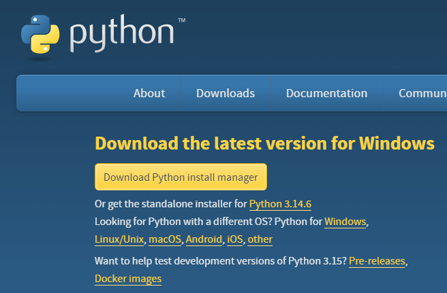Follow the iOS link
The width and height of the screenshot is (447, 293).
click(x=235, y=239)
